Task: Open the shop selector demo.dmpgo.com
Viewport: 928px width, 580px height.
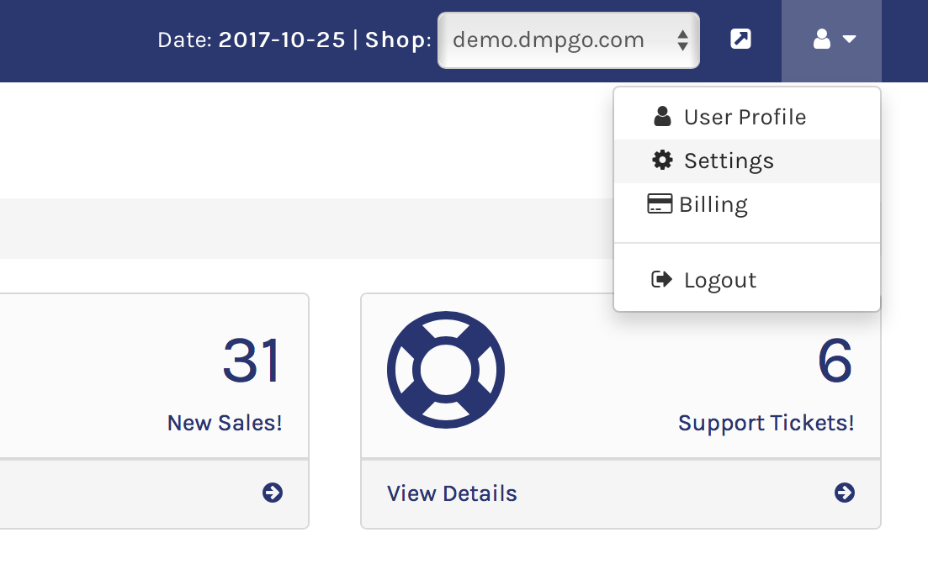Action: pyautogui.click(x=569, y=40)
